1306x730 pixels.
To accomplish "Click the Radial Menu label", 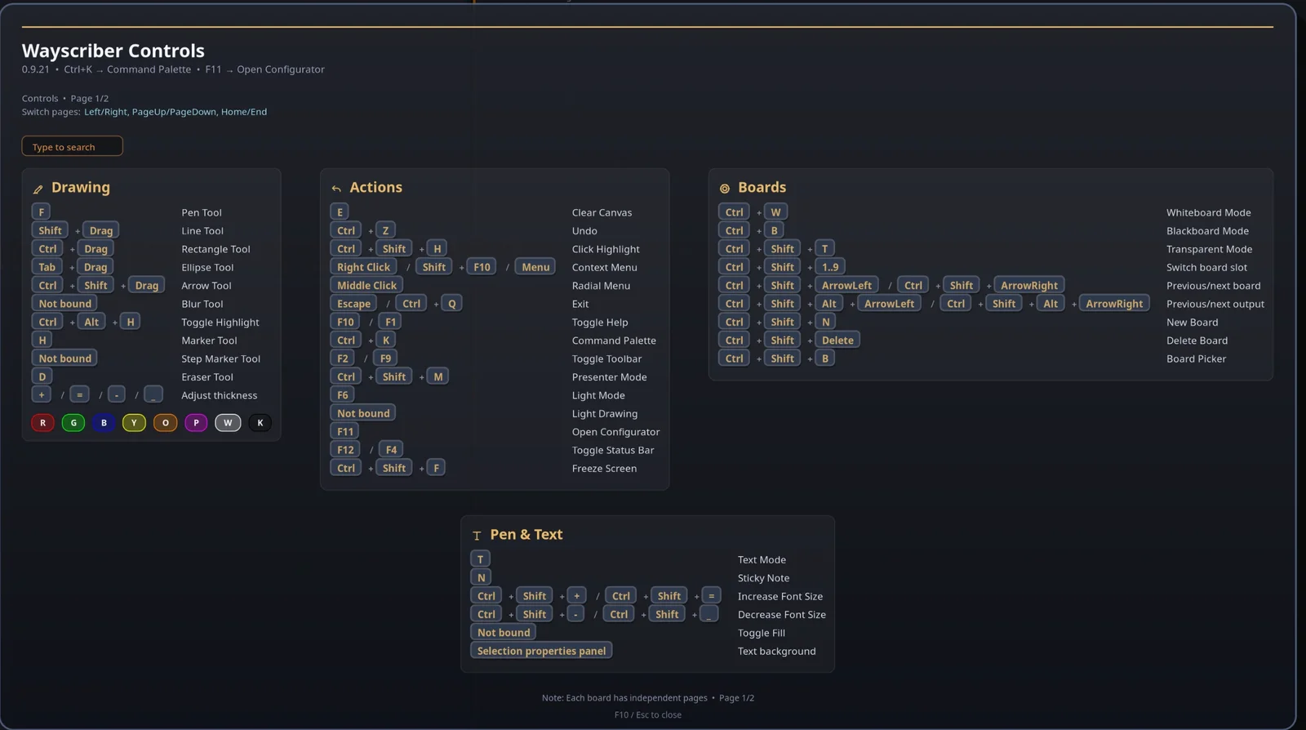I will 601,286.
